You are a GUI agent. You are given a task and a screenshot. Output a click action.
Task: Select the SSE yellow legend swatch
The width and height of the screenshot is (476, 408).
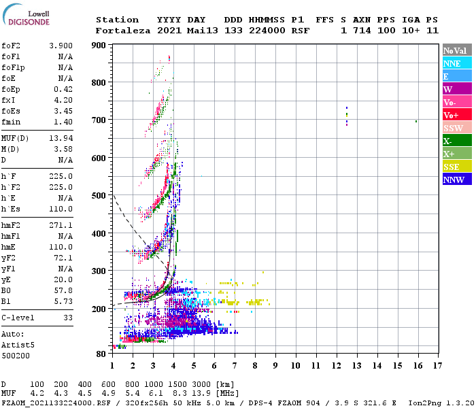[x=457, y=167]
